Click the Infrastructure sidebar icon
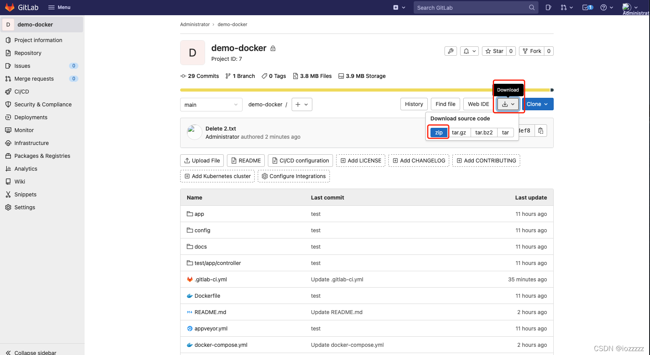Viewport: 650px width, 355px height. tap(8, 143)
